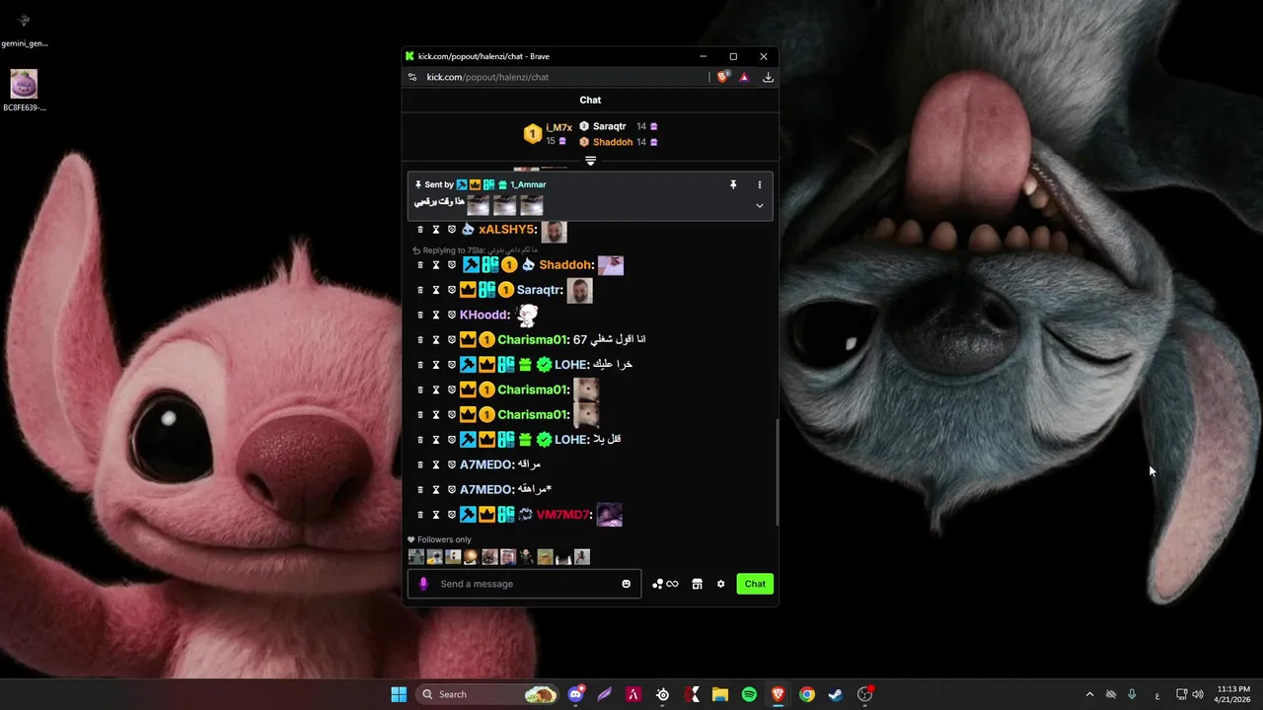Select the BC8FE639 desktop icon
Screen dimensions: 1263x710
pos(24,91)
